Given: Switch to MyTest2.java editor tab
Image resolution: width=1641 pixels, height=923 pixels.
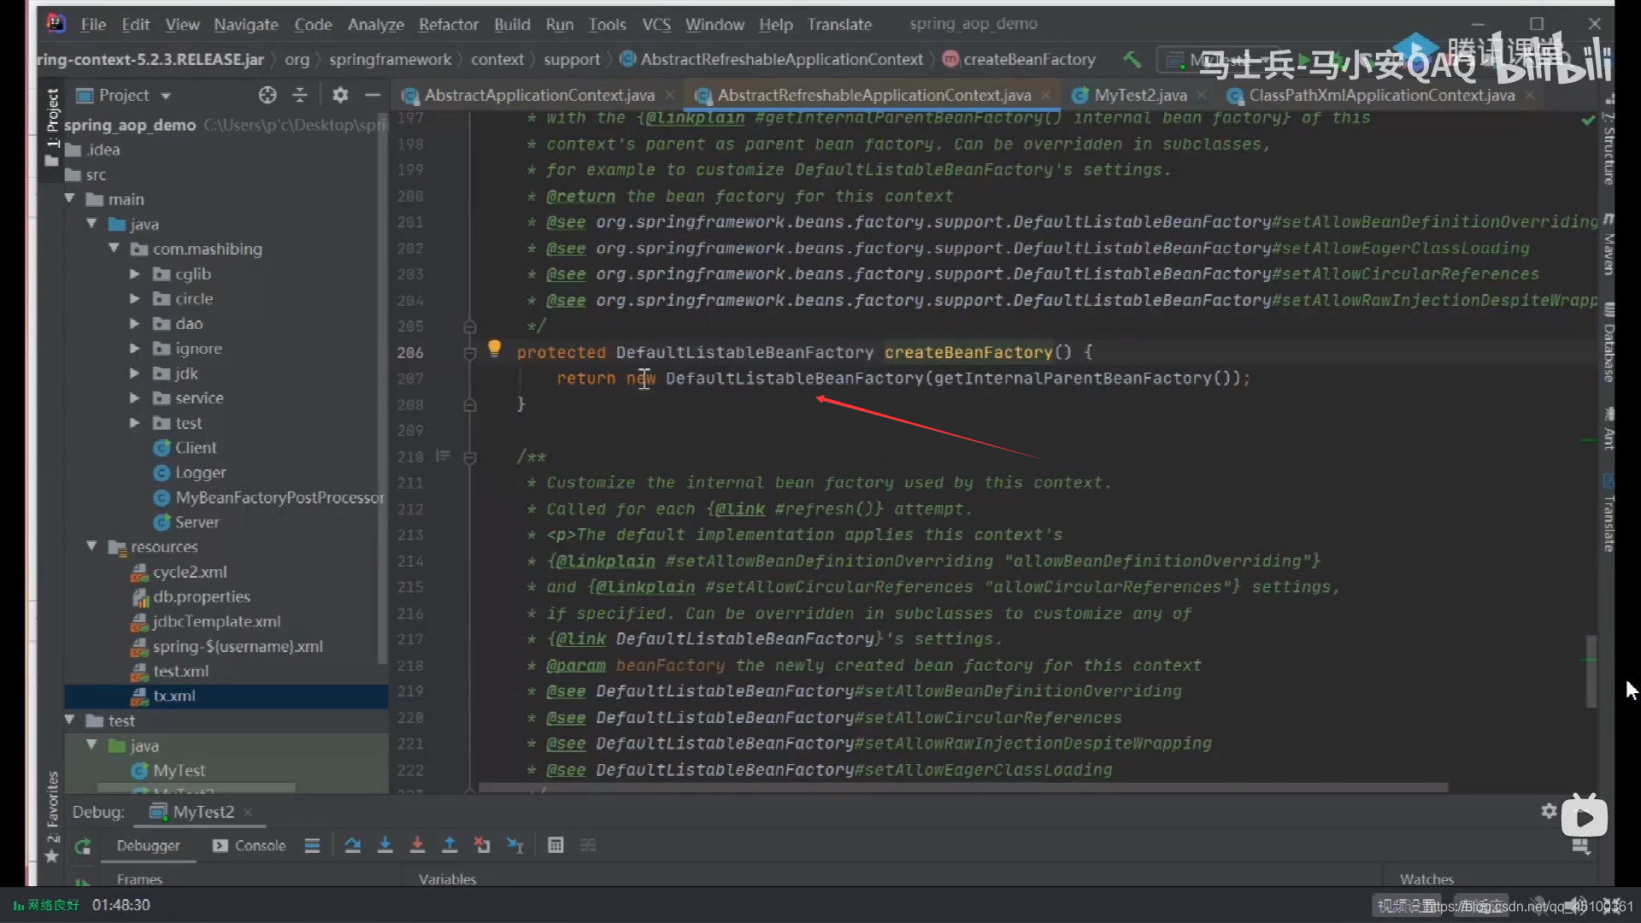Looking at the screenshot, I should 1139,95.
